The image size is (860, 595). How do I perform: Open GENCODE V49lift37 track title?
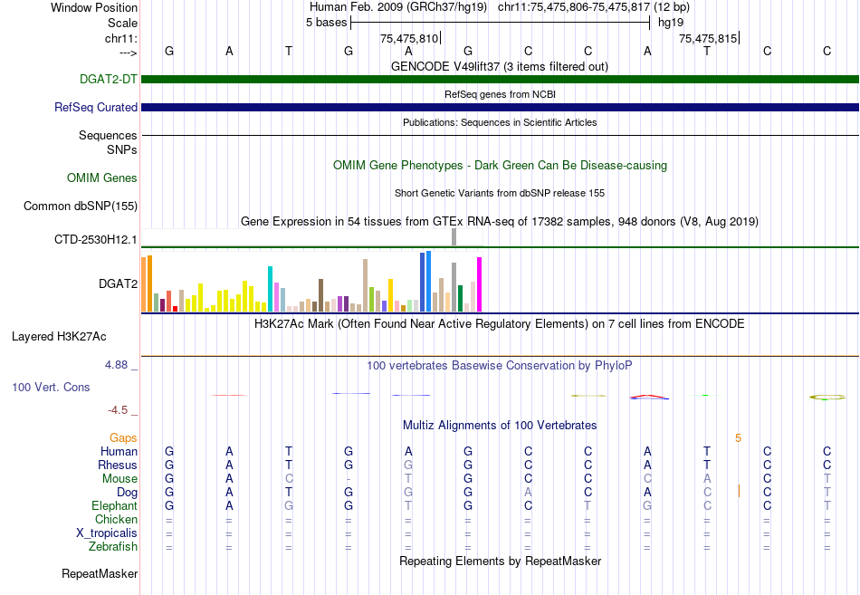pos(499,66)
